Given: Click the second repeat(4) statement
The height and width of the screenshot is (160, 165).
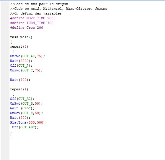Looking at the screenshot, I should coord(19,89).
